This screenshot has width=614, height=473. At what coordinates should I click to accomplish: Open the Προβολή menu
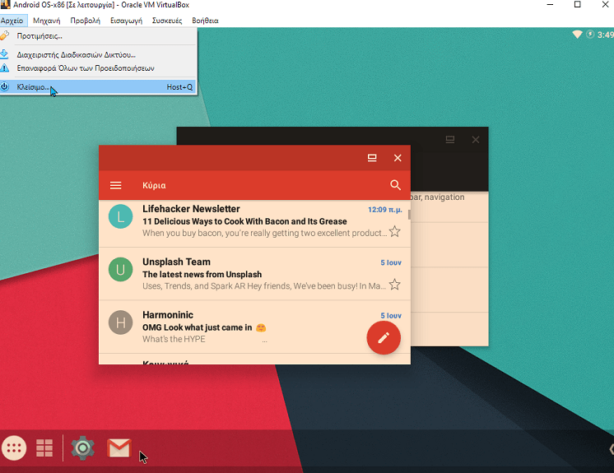pyautogui.click(x=85, y=21)
